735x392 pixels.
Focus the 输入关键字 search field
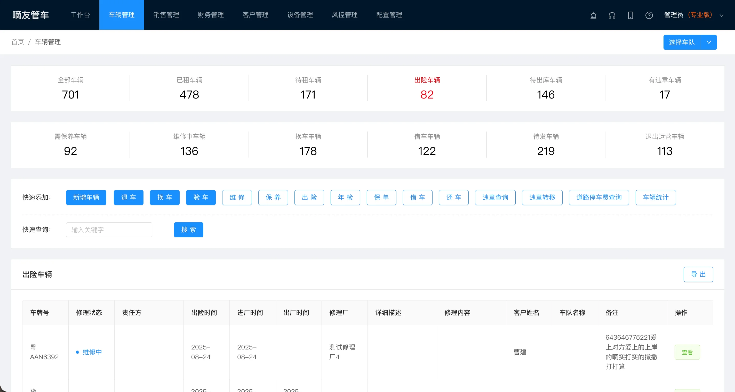pyautogui.click(x=109, y=230)
